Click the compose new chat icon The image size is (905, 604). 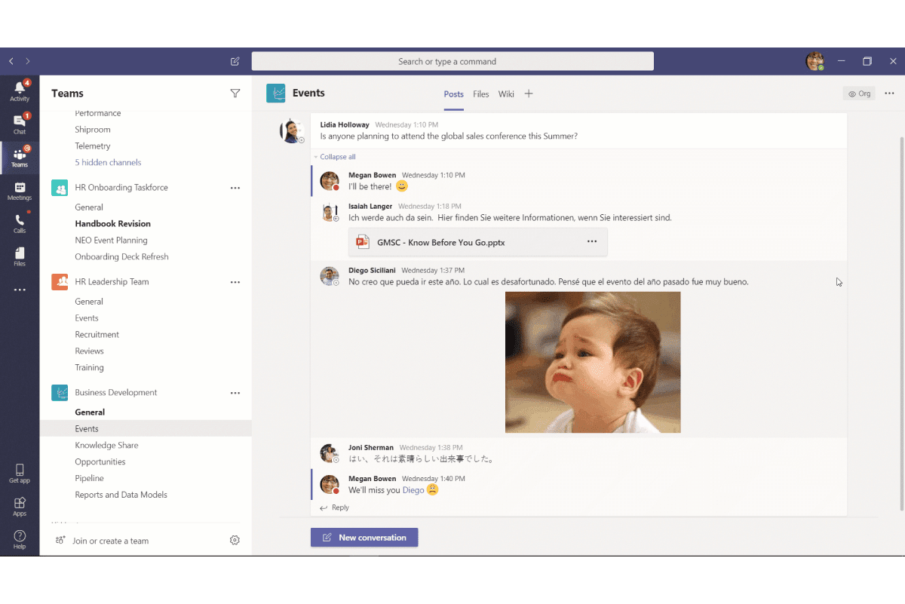[235, 61]
